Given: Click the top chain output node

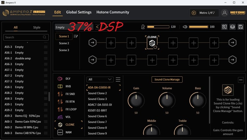Looking at the screenshot, I should pos(233,43).
